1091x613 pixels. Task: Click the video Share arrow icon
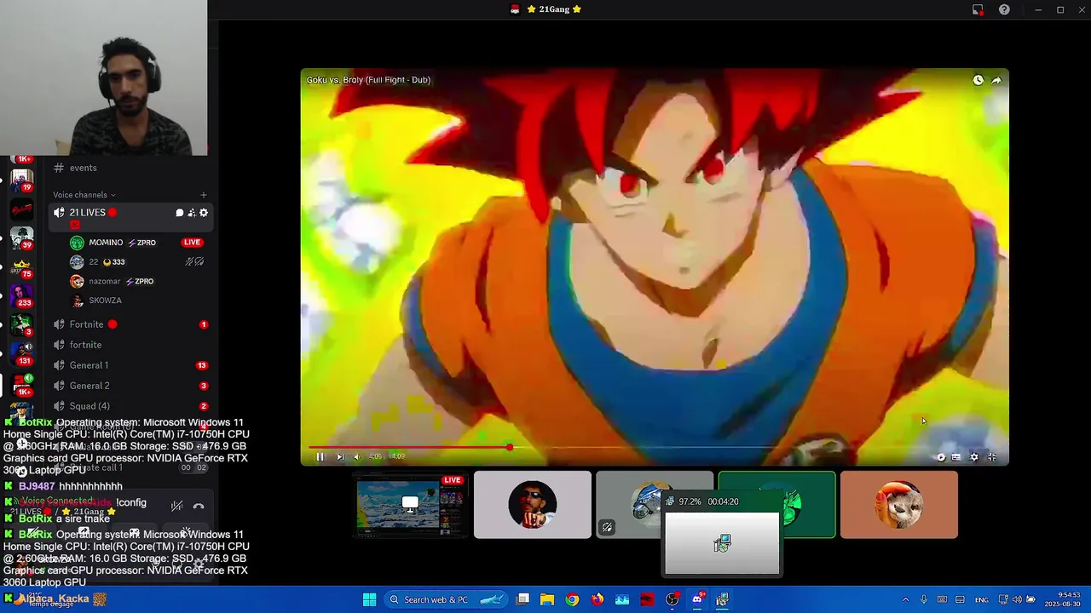coord(996,80)
